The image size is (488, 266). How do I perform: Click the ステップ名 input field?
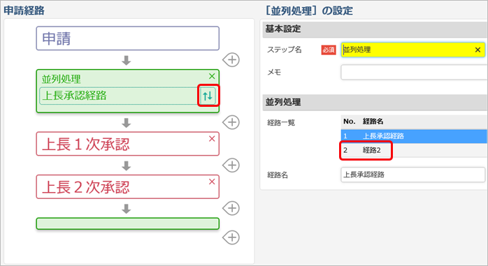click(412, 50)
